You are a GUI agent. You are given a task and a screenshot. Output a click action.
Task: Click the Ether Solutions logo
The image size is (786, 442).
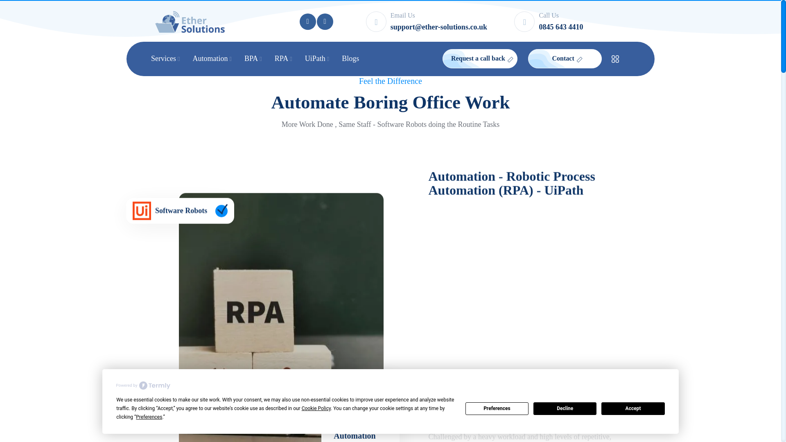pyautogui.click(x=190, y=22)
